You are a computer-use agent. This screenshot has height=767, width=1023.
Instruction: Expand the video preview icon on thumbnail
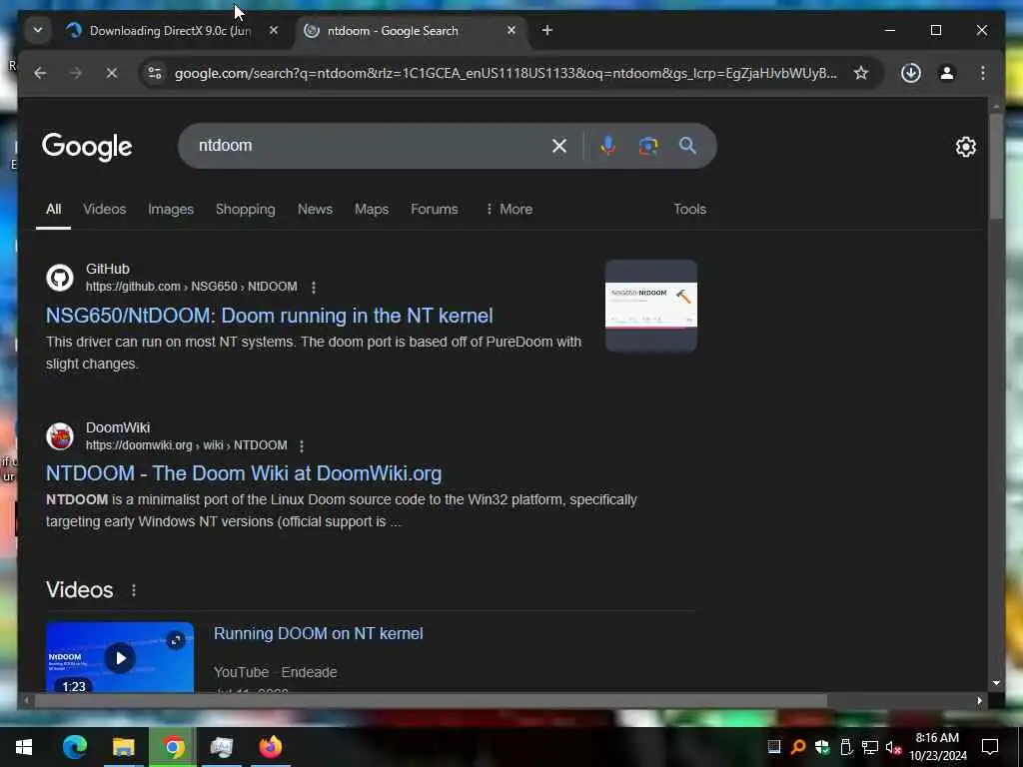tap(176, 640)
